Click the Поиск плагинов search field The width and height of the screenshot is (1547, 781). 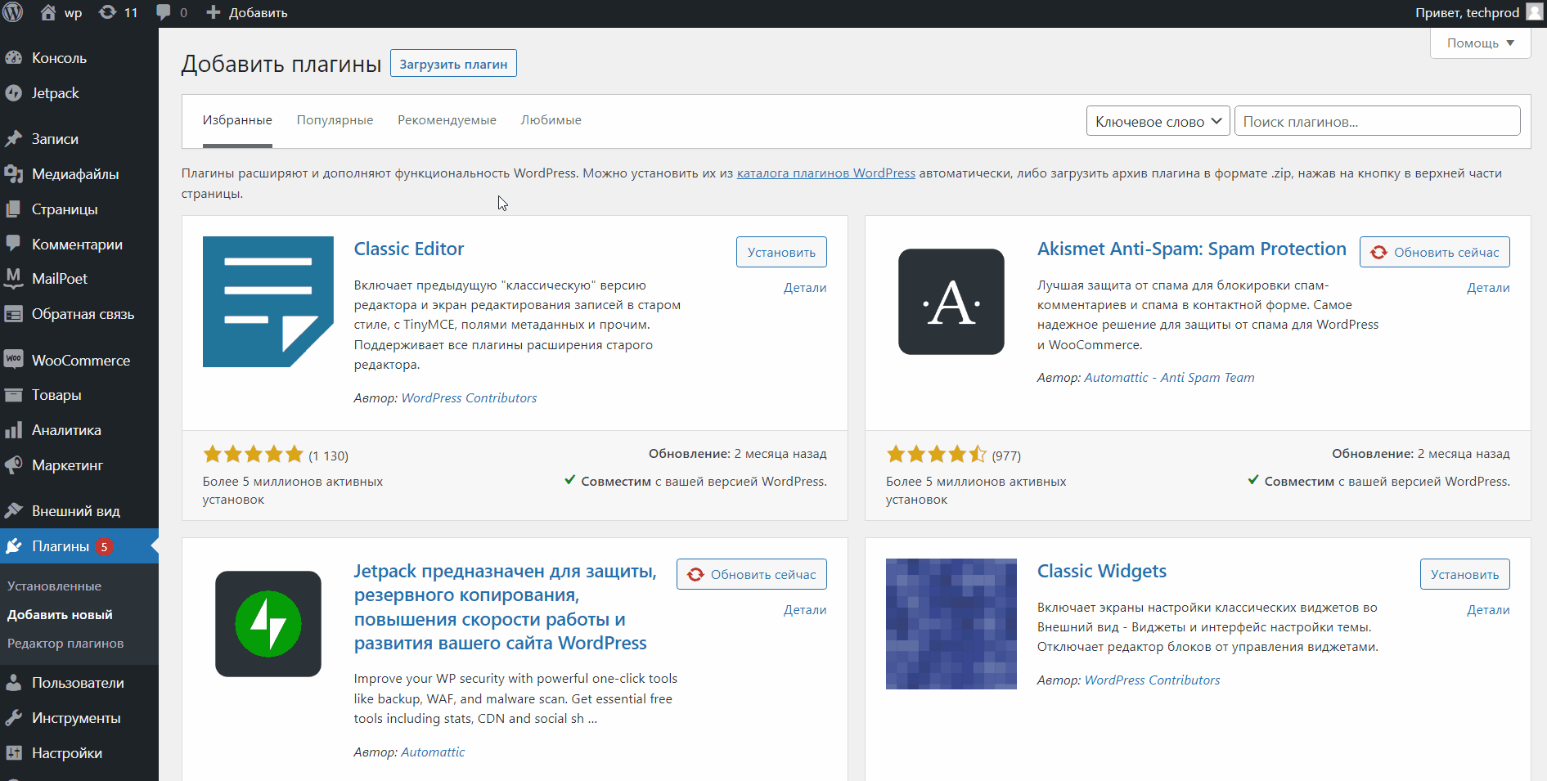1377,121
